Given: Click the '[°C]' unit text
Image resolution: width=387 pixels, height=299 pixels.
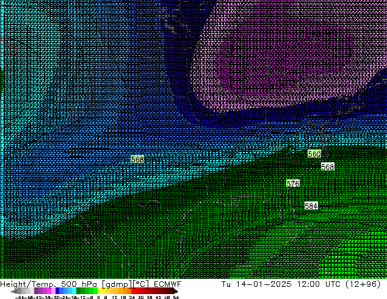Looking at the screenshot, I should click(x=141, y=284).
